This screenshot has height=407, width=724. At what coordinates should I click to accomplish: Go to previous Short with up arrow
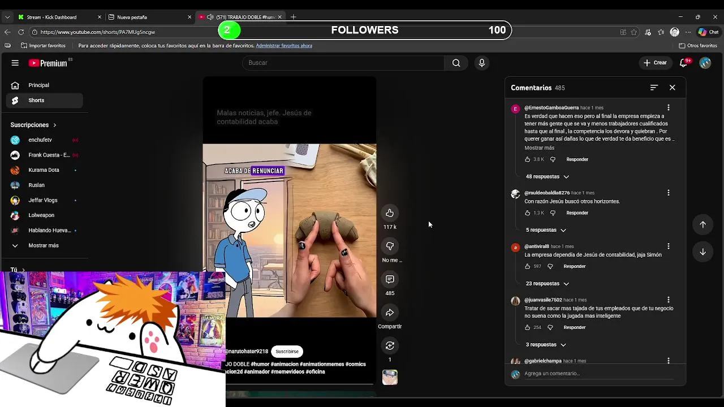(703, 224)
